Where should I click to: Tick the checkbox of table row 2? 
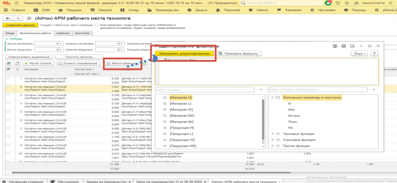click(8, 86)
